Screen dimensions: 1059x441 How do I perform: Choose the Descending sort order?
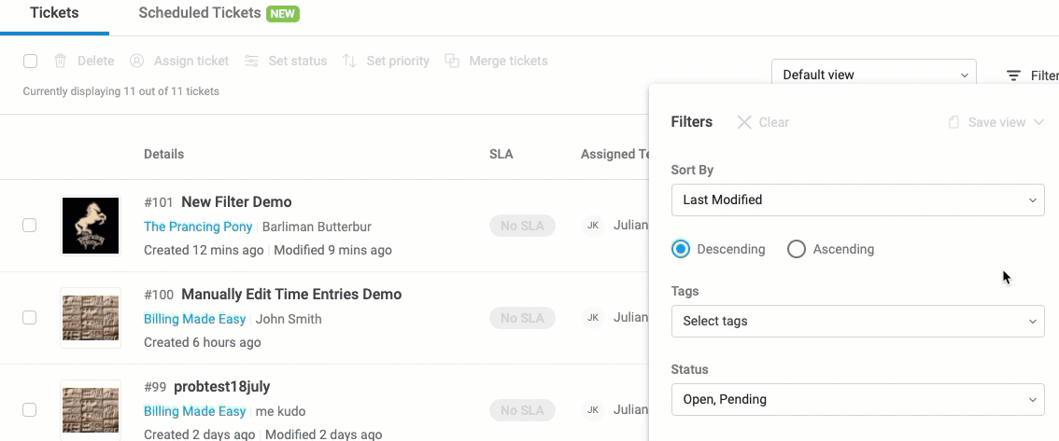pyautogui.click(x=681, y=249)
